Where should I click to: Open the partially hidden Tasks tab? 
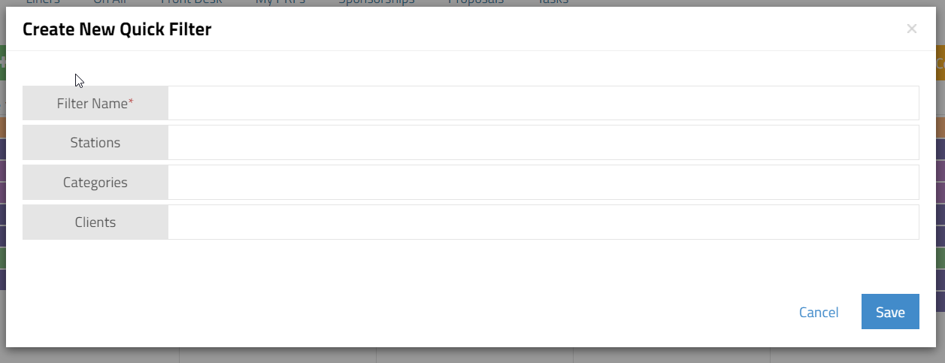pos(553,2)
